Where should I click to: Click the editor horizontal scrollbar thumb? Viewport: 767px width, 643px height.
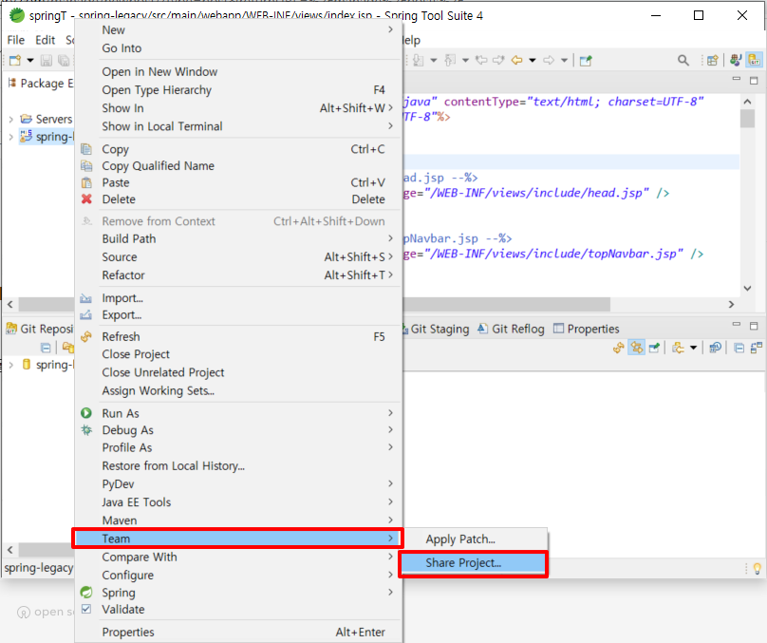507,304
